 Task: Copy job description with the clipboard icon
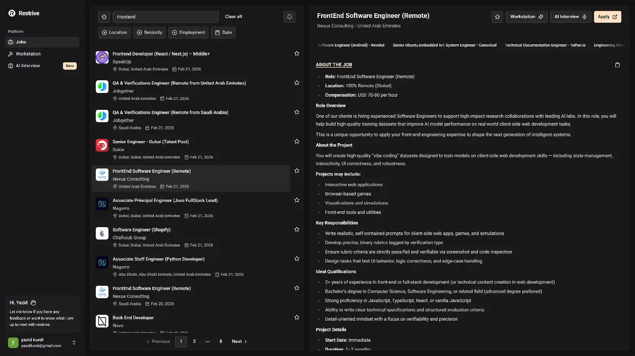617,65
